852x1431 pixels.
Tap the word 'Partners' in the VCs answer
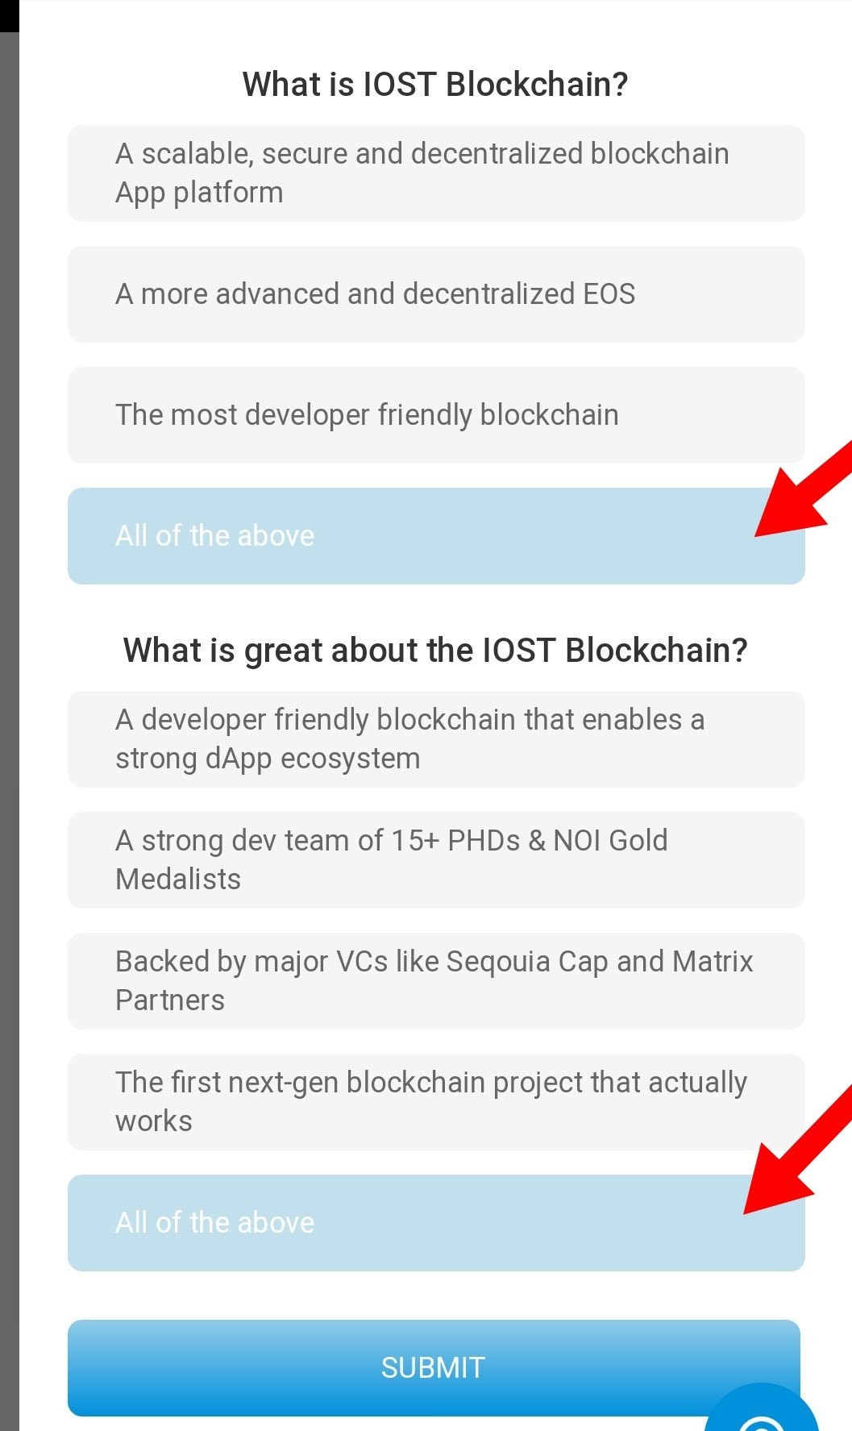(x=170, y=1000)
